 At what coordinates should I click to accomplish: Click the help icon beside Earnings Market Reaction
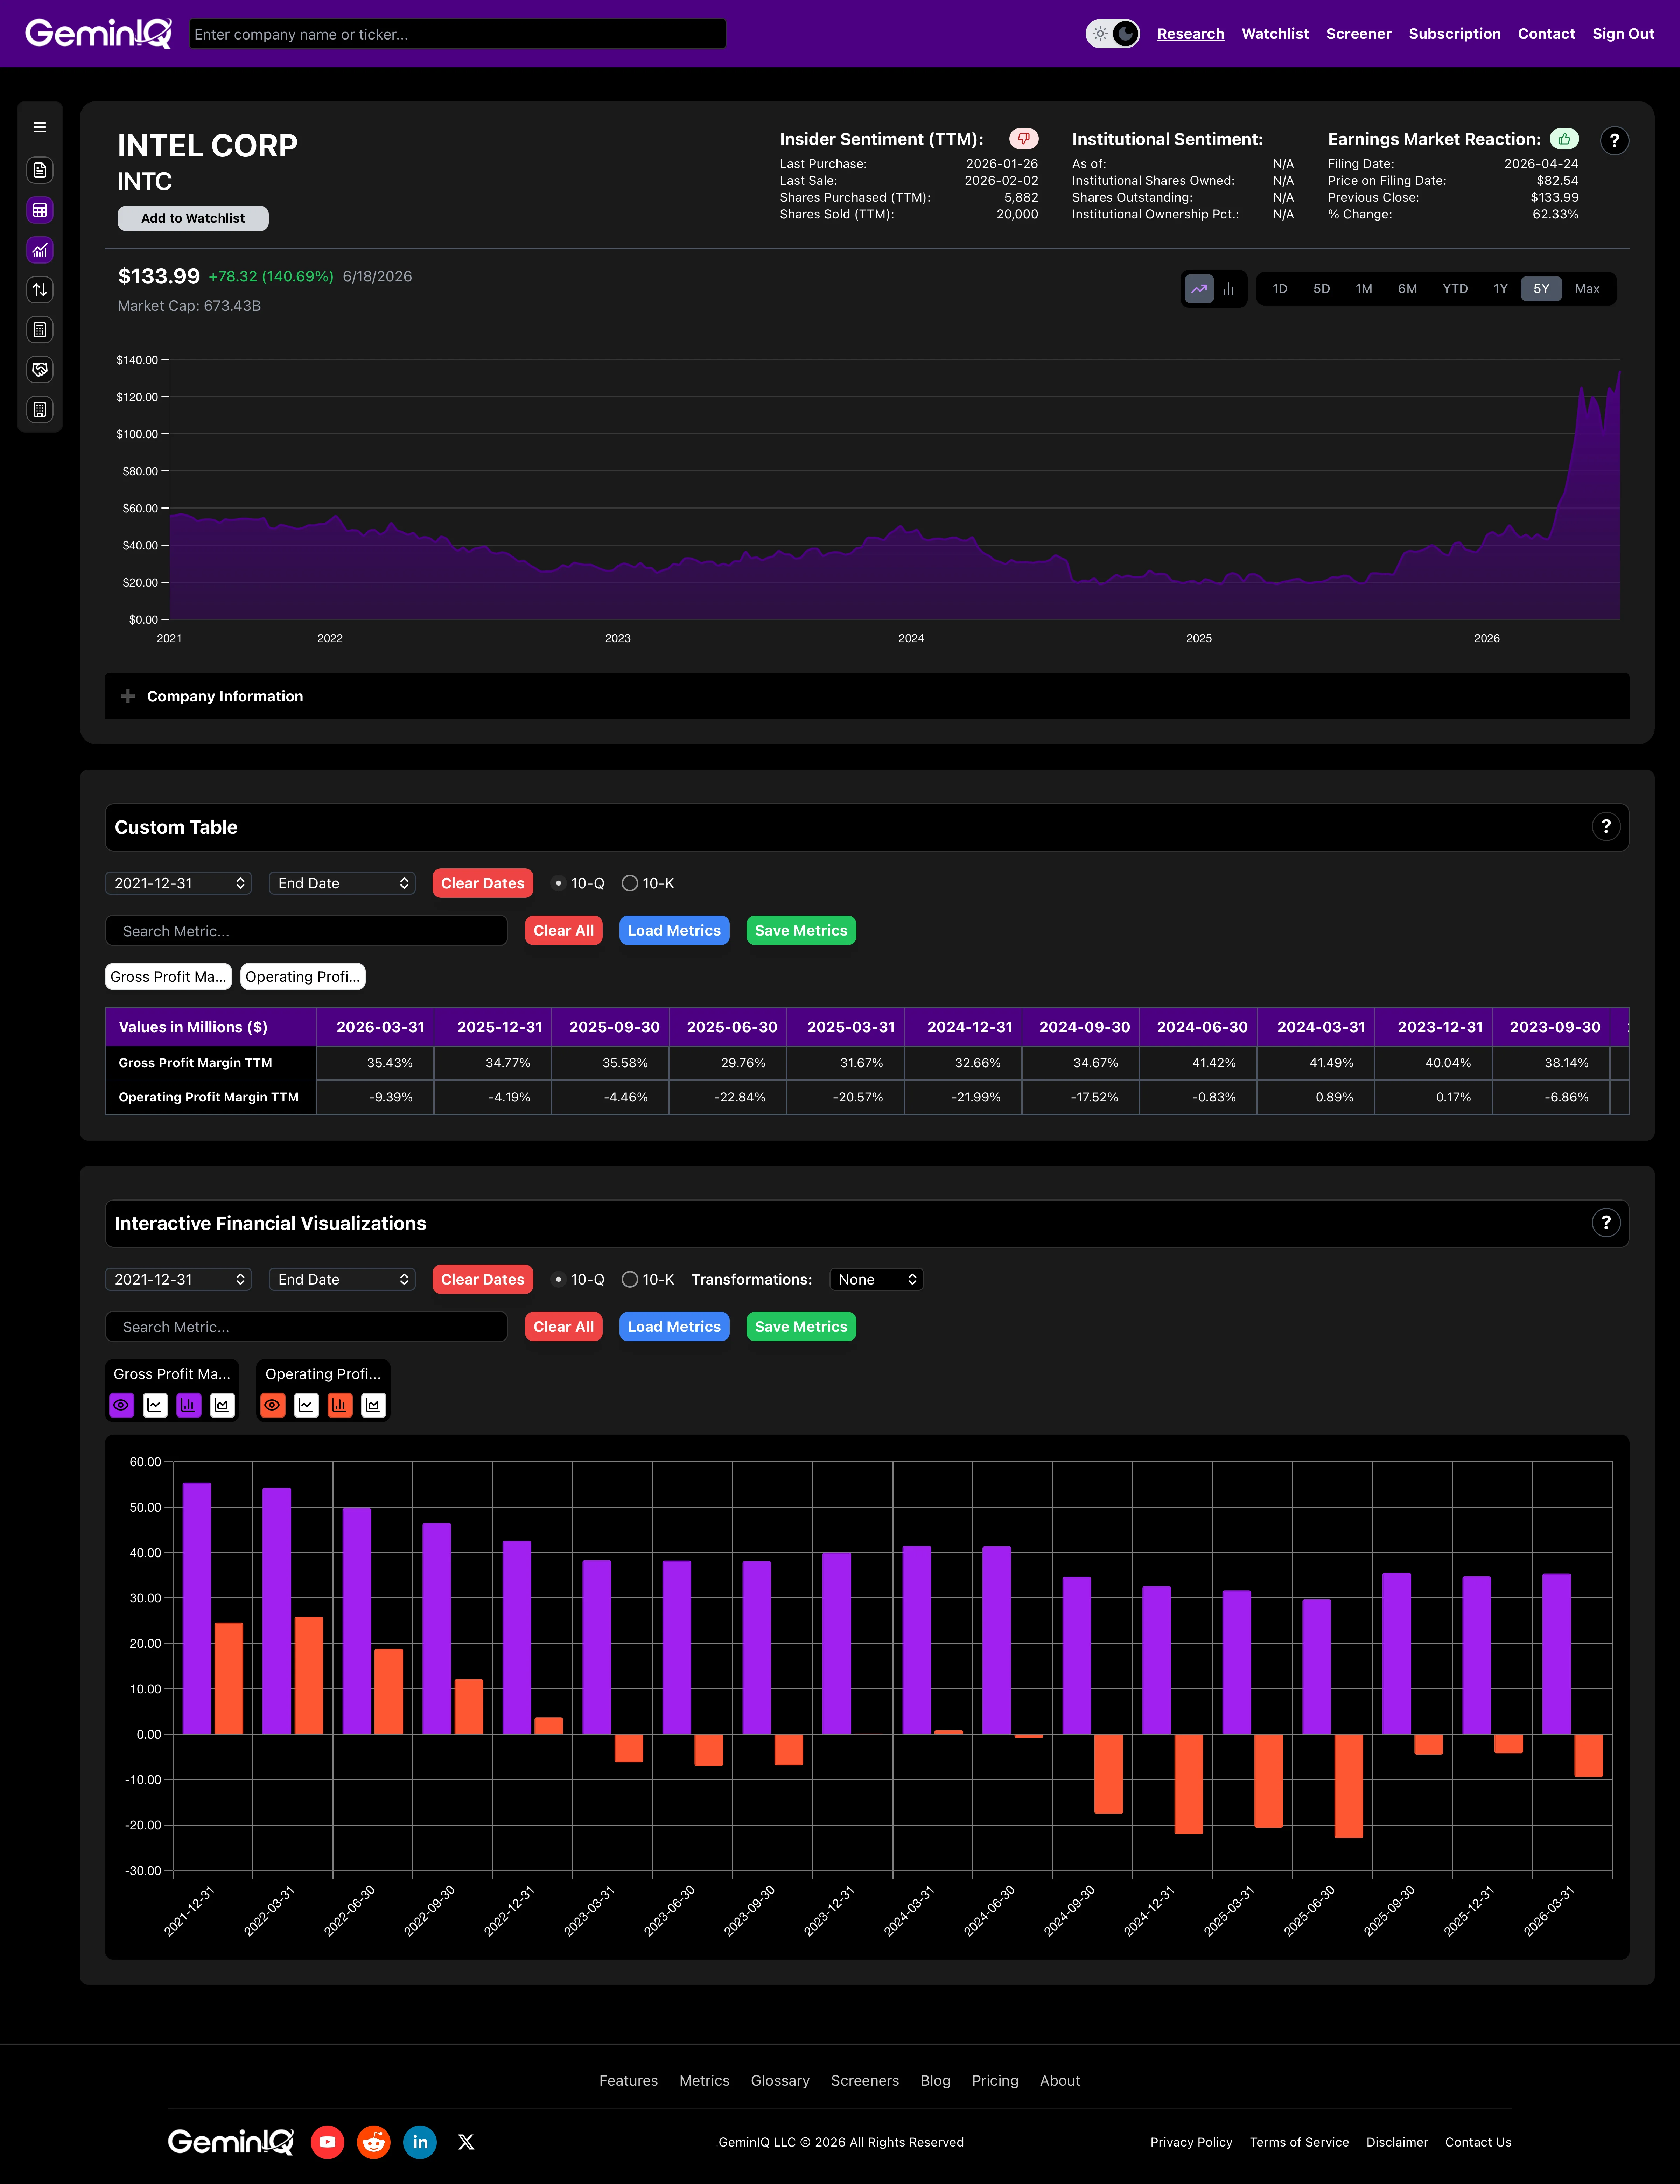[1614, 141]
